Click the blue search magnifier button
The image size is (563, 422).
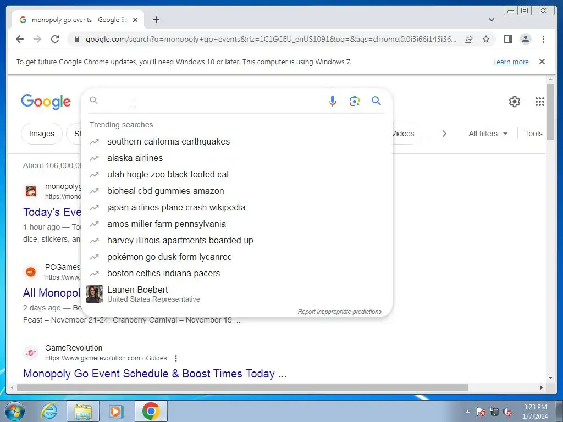[376, 101]
